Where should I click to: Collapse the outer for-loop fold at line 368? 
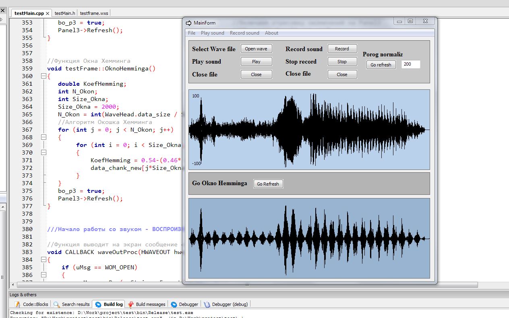43,137
